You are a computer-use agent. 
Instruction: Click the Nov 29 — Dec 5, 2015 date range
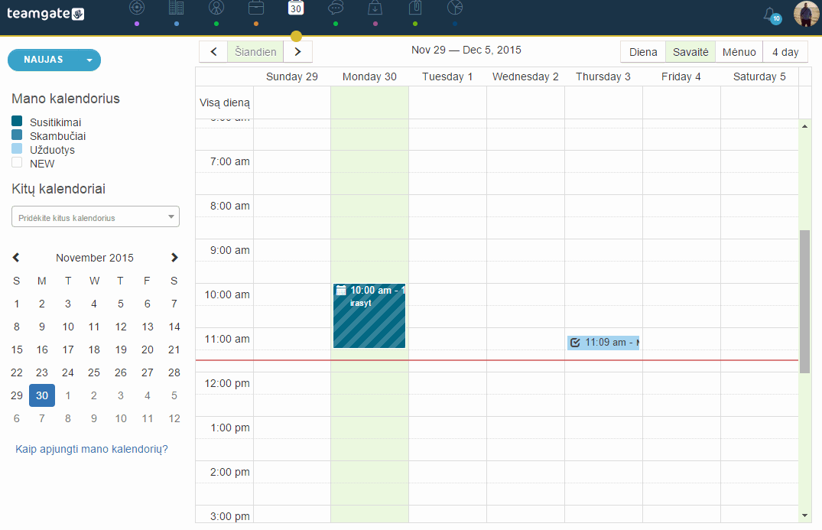pyautogui.click(x=466, y=50)
